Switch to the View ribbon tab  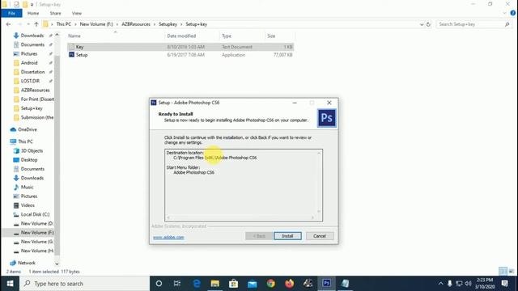[x=77, y=13]
